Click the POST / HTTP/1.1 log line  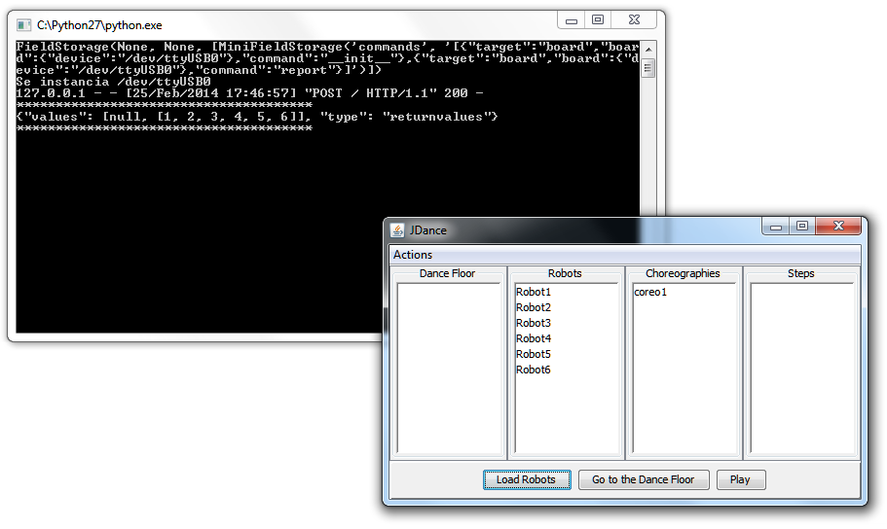(249, 93)
